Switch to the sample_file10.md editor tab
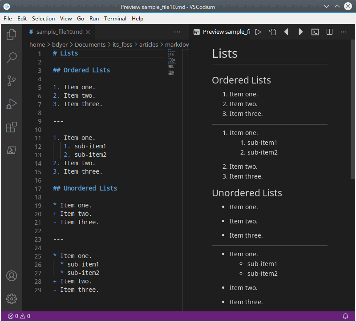This screenshot has height=322, width=356. pyautogui.click(x=58, y=32)
